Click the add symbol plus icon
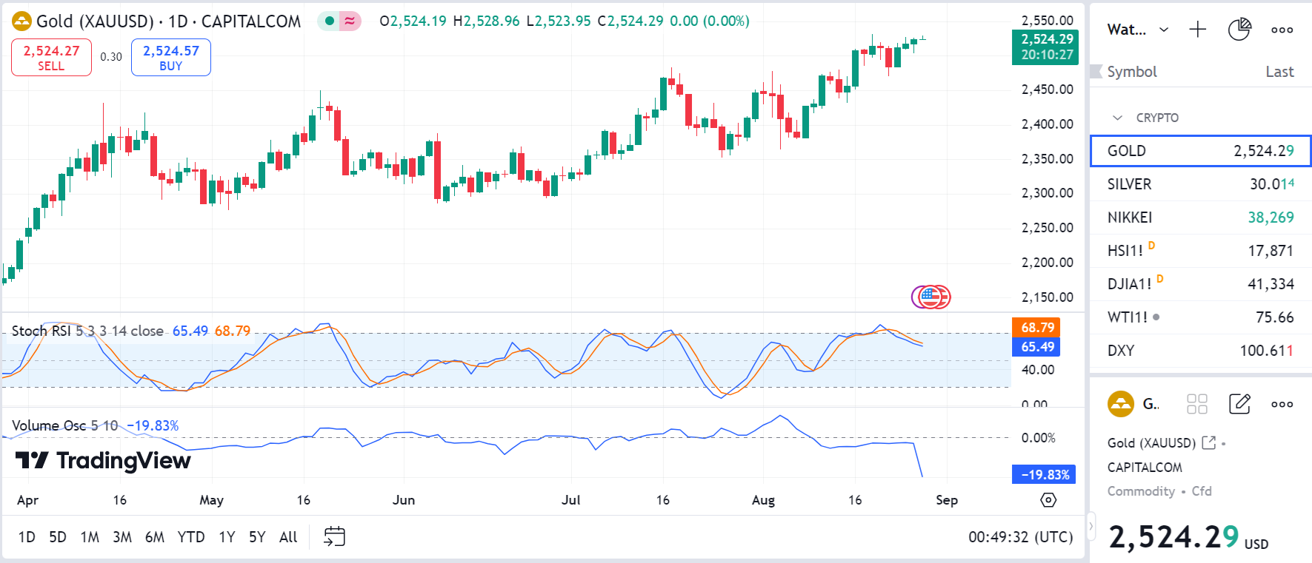This screenshot has height=563, width=1312. [x=1197, y=30]
